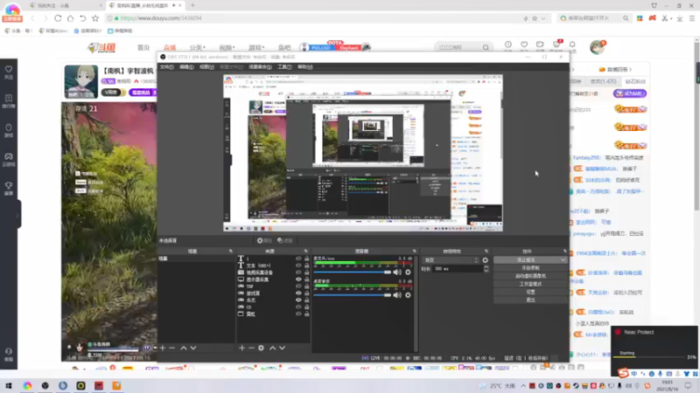
Task: Toggle visibility of last source in list
Action: tap(298, 314)
